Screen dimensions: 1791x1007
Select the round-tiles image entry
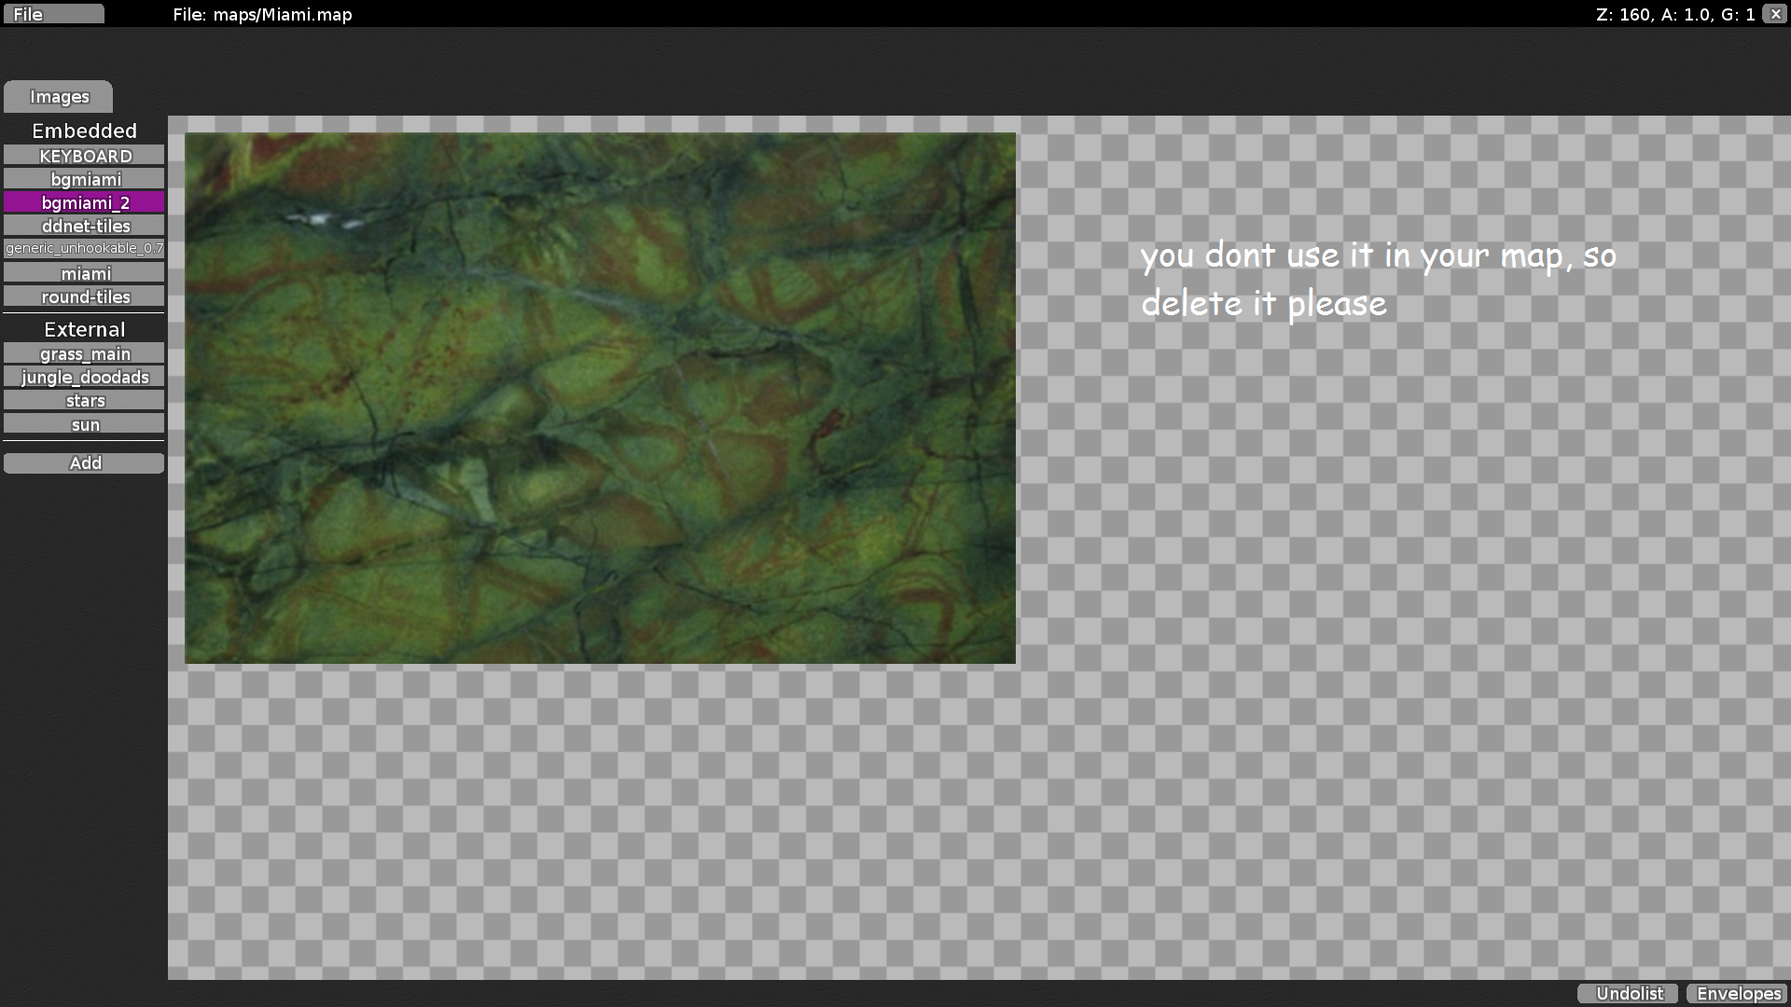coord(84,297)
